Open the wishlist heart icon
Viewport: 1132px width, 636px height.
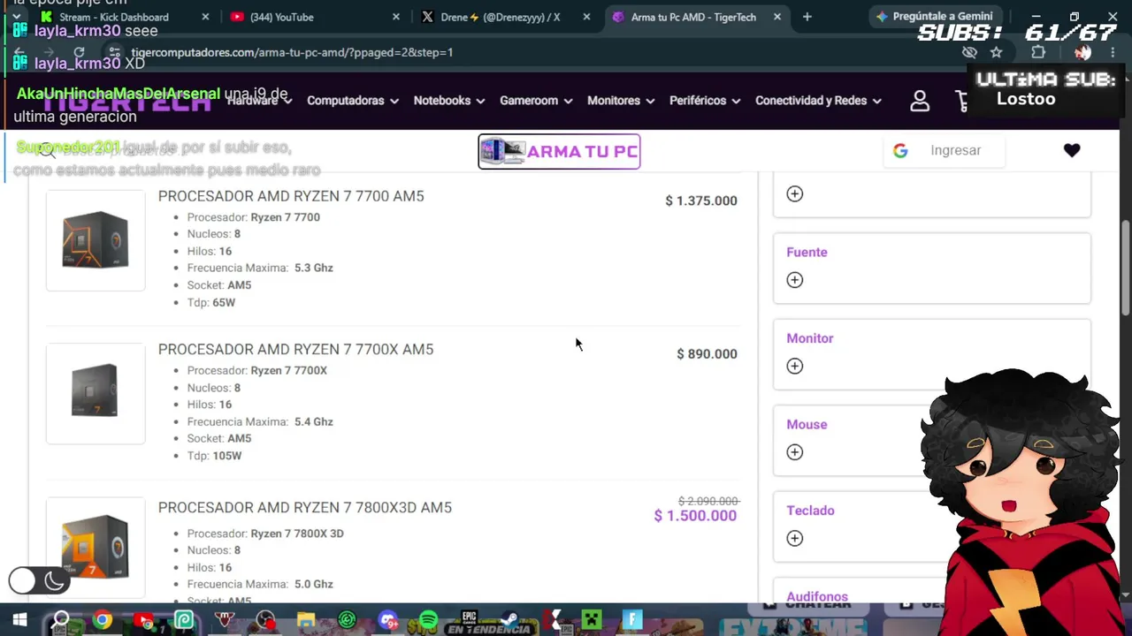[1072, 150]
